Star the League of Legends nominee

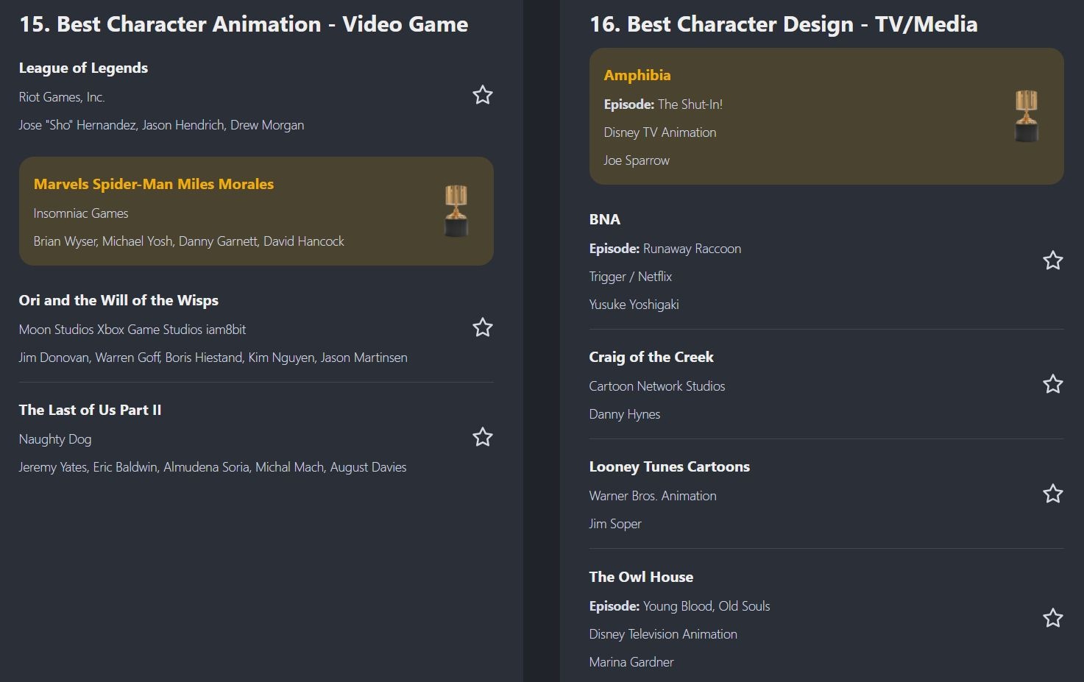(x=482, y=95)
